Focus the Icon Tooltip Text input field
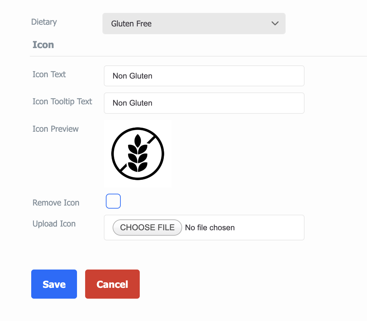Screen dimensions: 367x321 pyautogui.click(x=204, y=103)
